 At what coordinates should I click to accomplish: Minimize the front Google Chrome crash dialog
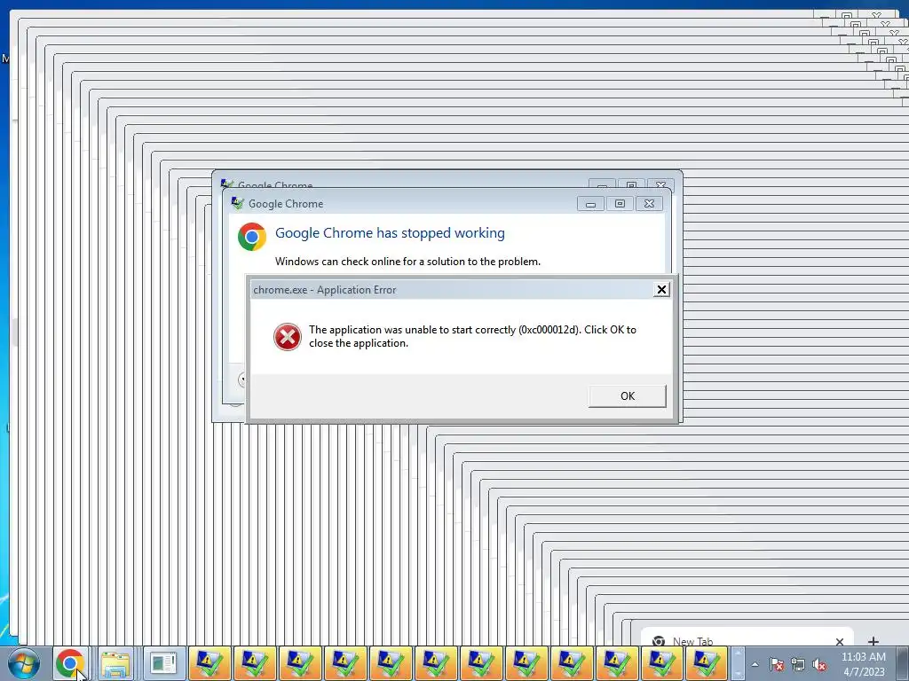590,204
